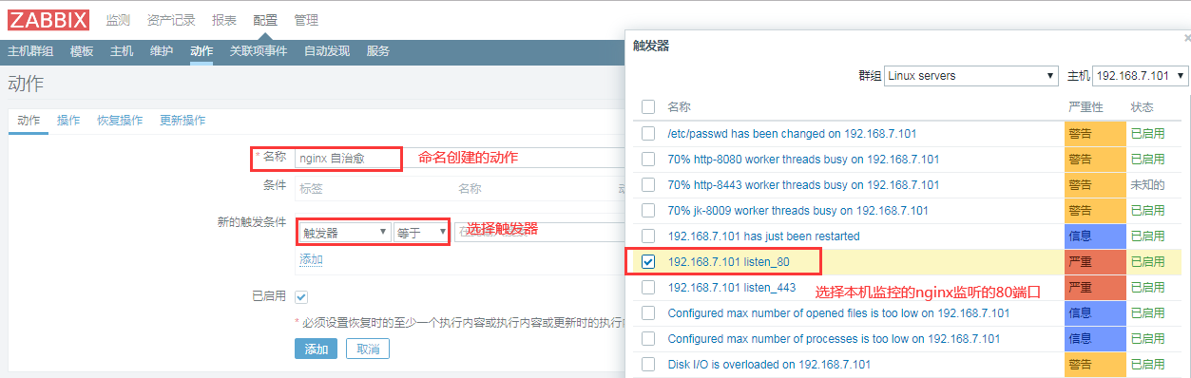
Task: Go to 主机 submenu item
Action: tap(122, 51)
